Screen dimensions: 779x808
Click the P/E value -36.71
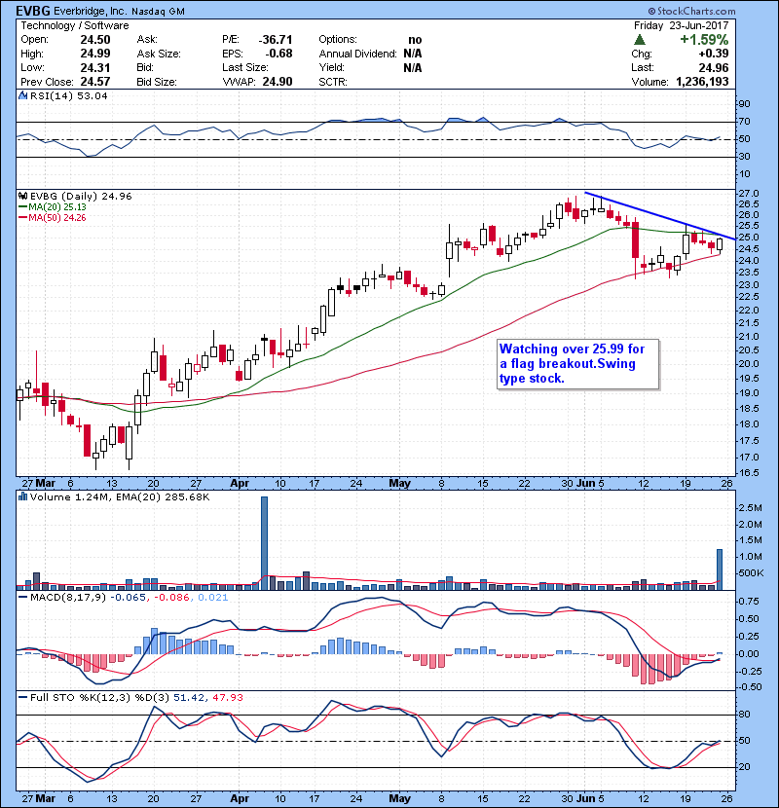(x=276, y=40)
